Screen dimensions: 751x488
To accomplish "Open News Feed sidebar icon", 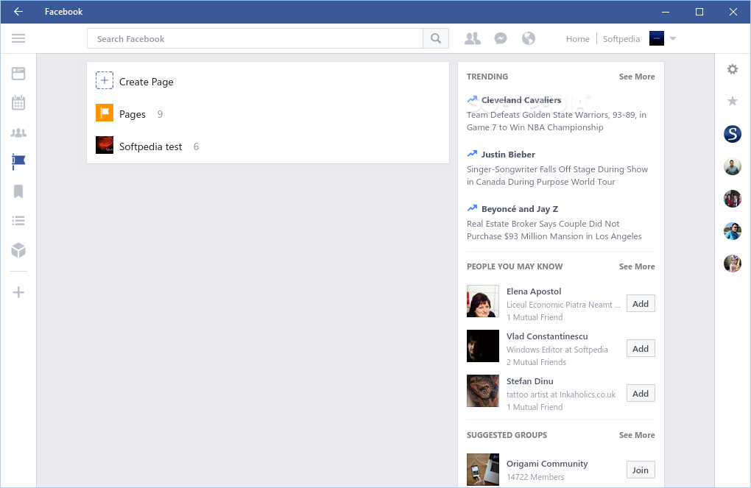I will [18, 74].
